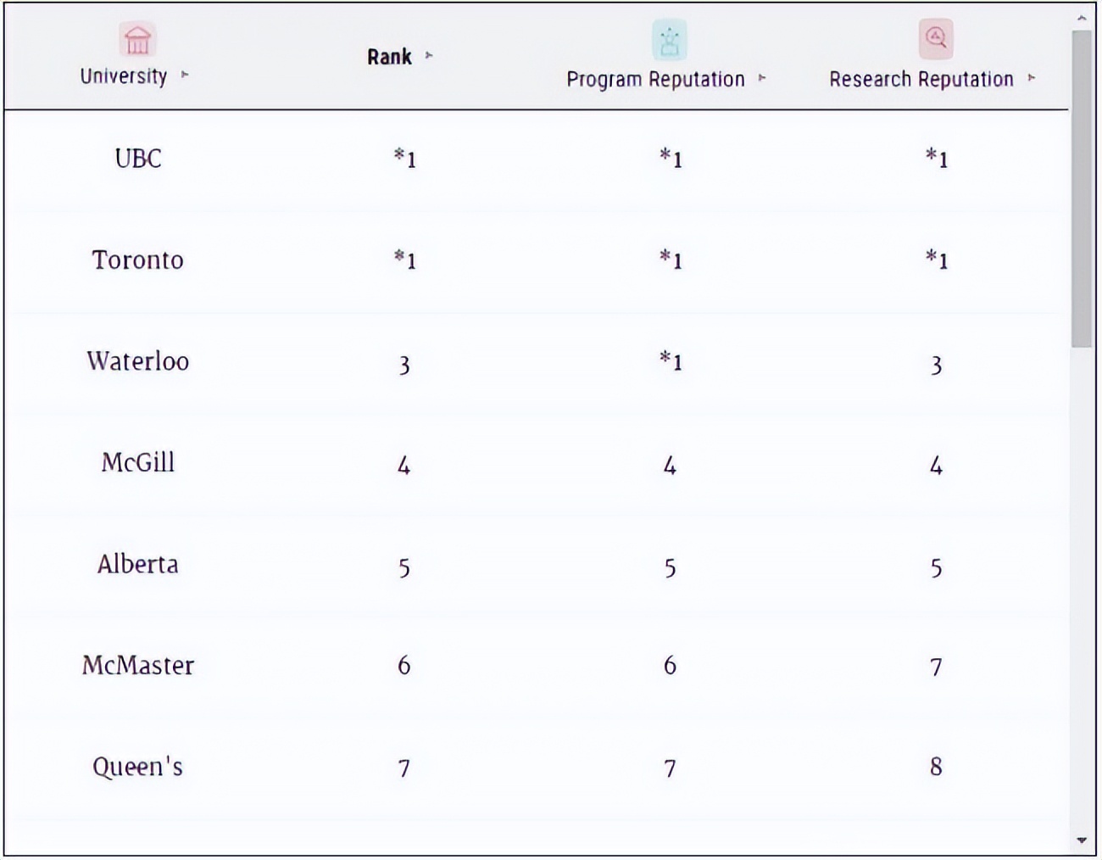The width and height of the screenshot is (1102, 860).
Task: Select the Program Reputation header text
Action: coord(655,79)
